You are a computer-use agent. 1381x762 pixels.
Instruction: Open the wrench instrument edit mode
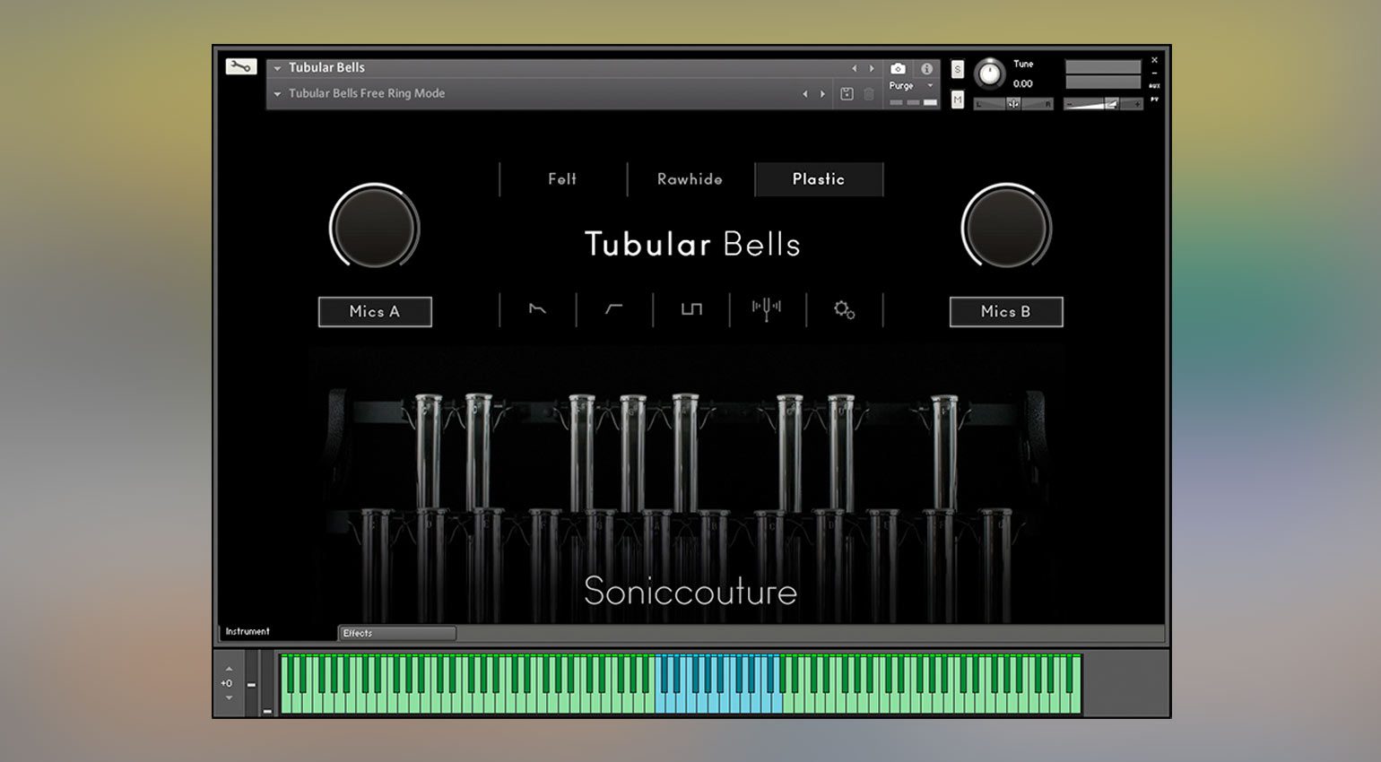240,66
